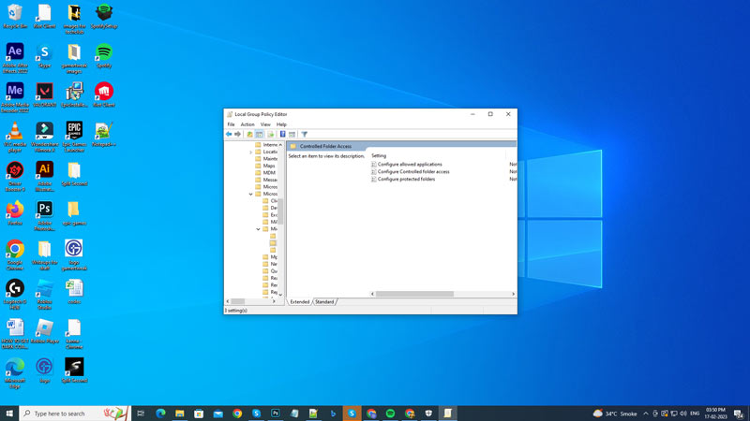Screen dimensions: 750x421
Task: Open File Explorer from the taskbar
Action: [179, 414]
